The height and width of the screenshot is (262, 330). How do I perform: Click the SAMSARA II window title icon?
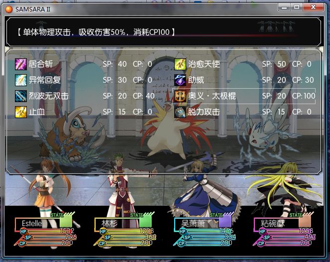coord(9,9)
